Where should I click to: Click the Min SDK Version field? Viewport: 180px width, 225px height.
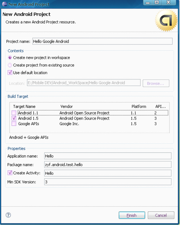point(108,182)
